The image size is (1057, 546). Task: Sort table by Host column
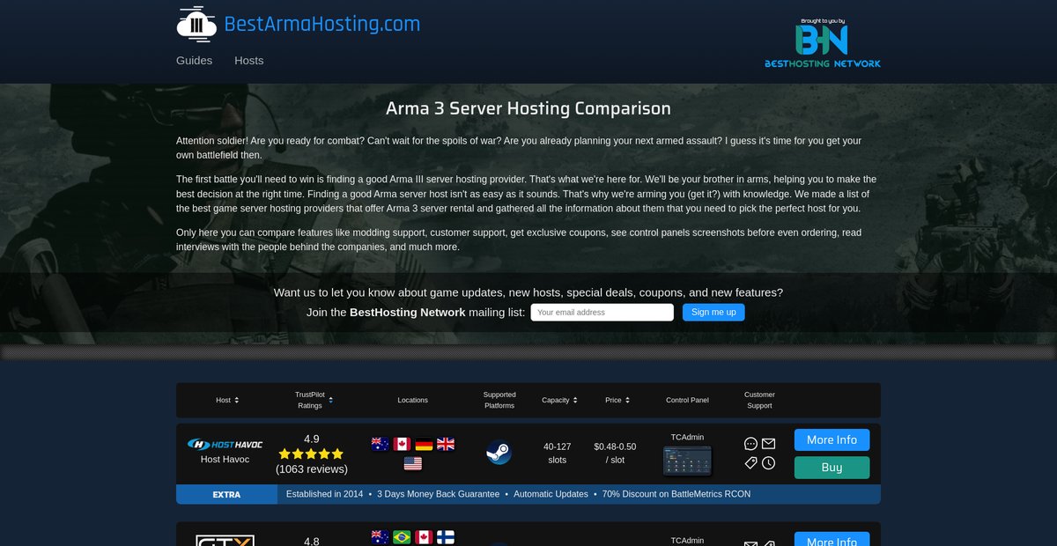(227, 400)
